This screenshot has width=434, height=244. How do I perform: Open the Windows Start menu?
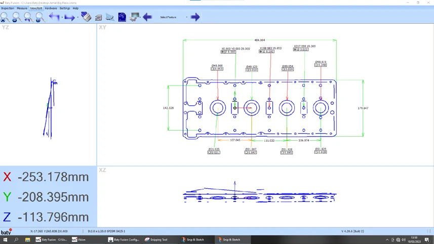[5, 239]
